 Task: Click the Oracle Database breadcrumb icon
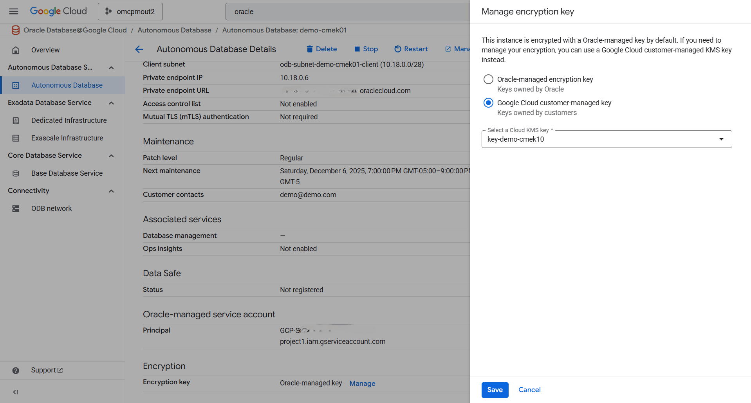click(16, 30)
